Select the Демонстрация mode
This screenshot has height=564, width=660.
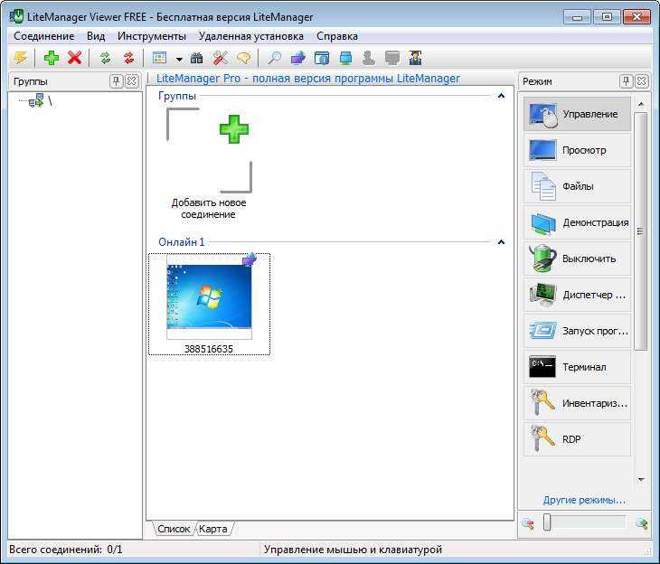pos(577,222)
